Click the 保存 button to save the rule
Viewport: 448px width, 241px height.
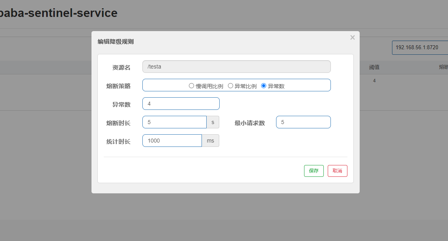point(314,171)
